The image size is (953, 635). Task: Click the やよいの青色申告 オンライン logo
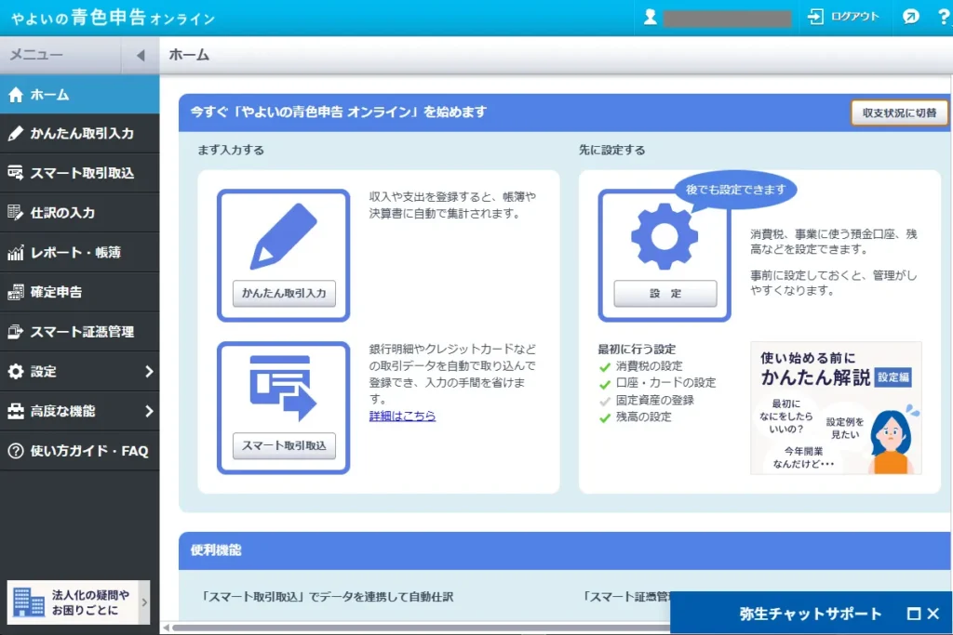click(x=113, y=18)
